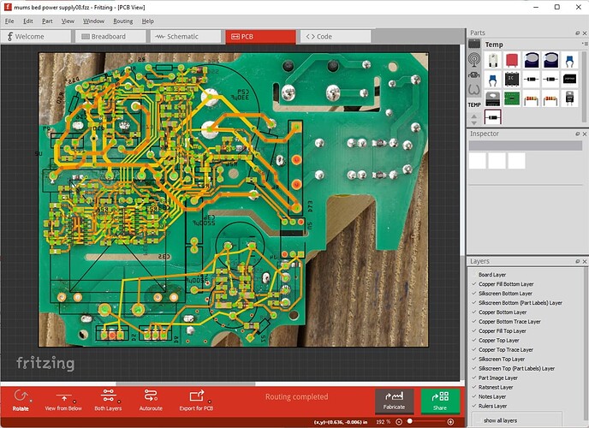Open the Both Layers dropdown dot
589x428 pixels.
[119, 401]
